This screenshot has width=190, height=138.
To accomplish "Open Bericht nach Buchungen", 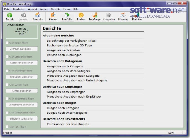I will 64,55.
